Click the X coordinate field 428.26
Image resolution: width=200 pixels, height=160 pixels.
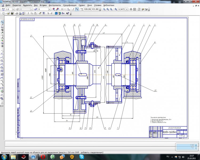point(87,9)
